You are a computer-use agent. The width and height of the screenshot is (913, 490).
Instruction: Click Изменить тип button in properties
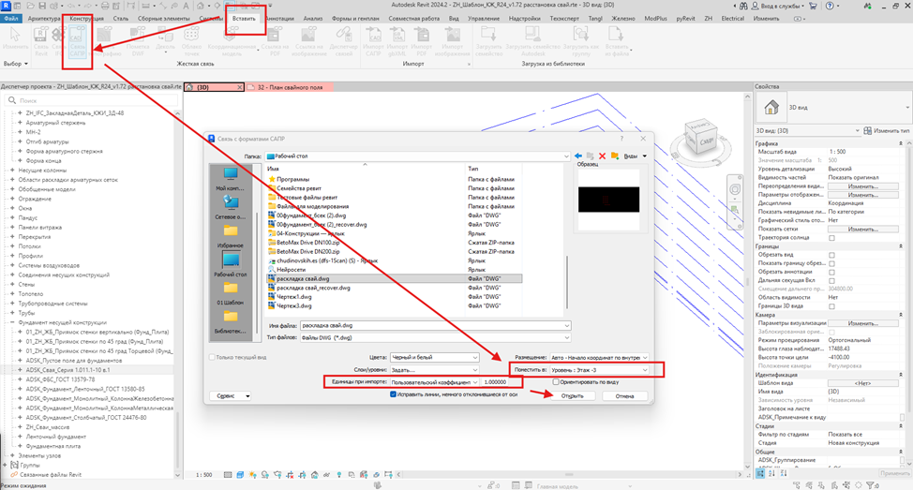click(887, 131)
